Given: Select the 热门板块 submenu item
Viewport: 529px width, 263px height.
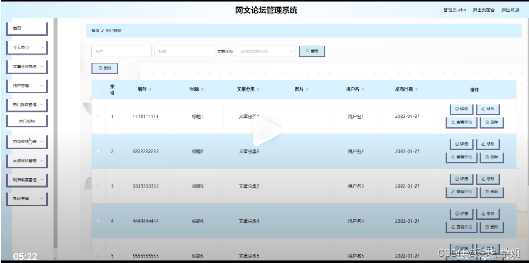Looking at the screenshot, I should [x=26, y=121].
